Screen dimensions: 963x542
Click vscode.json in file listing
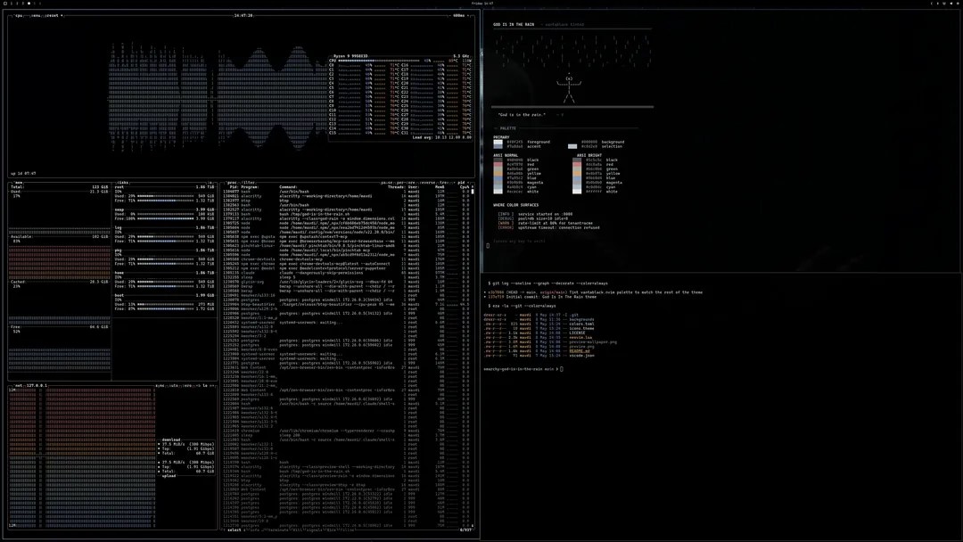581,356
